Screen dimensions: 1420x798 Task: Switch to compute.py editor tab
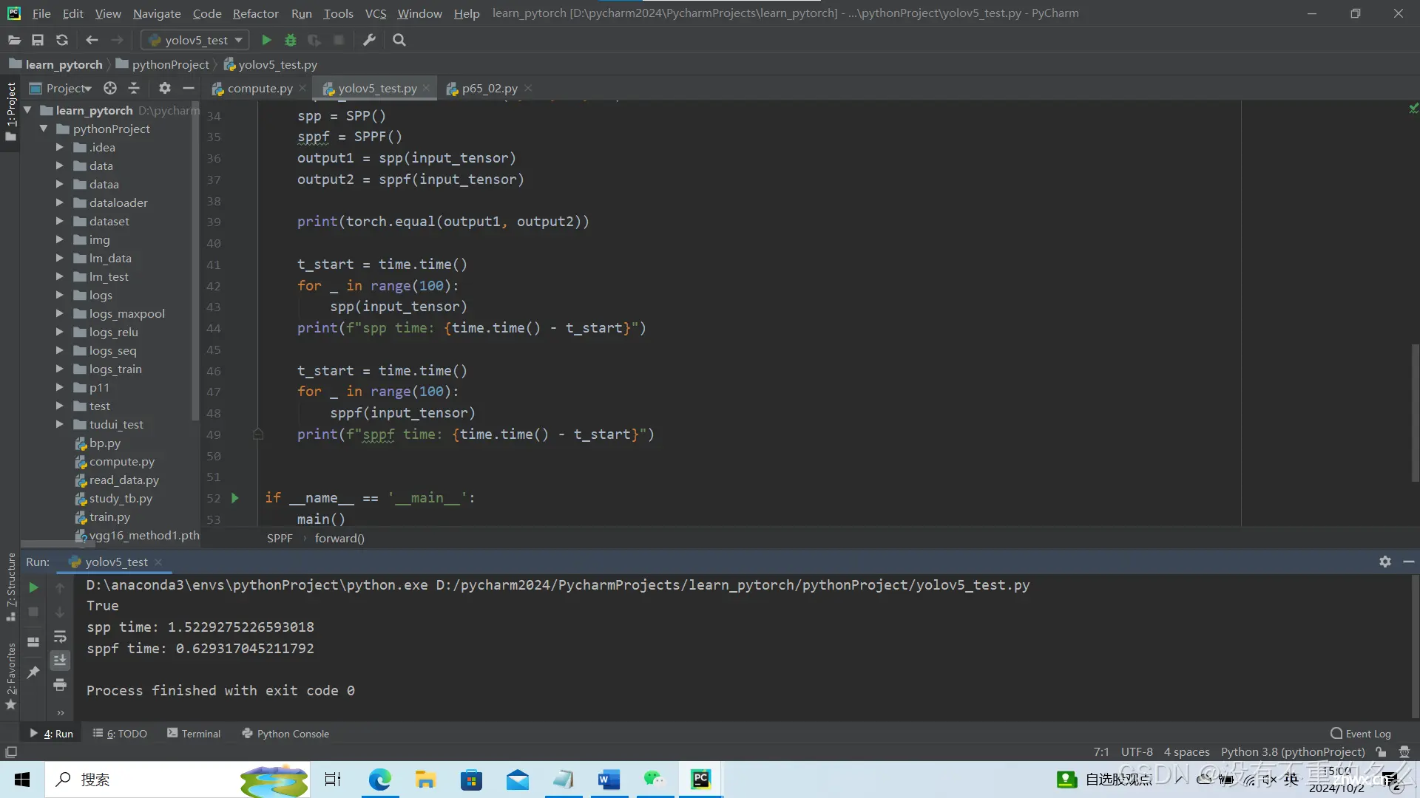tap(260, 88)
